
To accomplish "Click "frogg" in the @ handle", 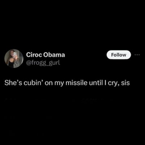I will (38, 63).
